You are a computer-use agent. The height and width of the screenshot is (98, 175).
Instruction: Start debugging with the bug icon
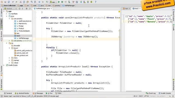(x=62, y=2)
